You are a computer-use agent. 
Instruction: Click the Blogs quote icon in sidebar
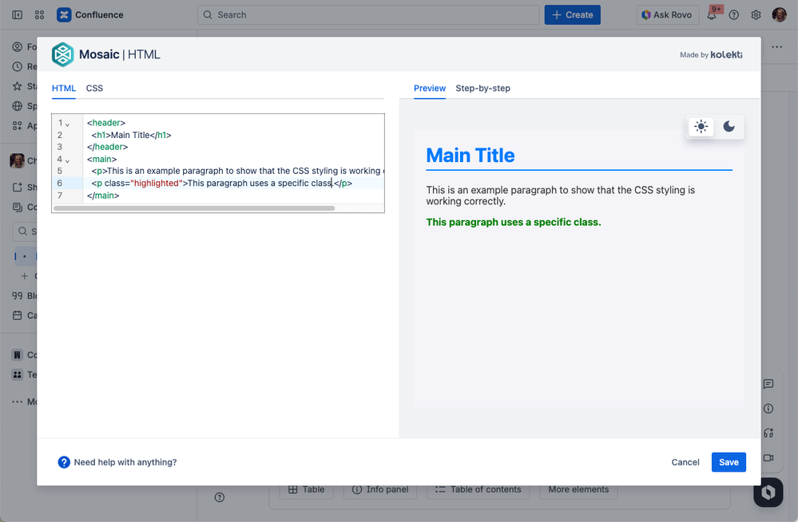[x=18, y=295]
